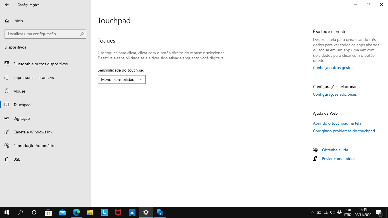Open Corrigindo problemas do touchpad
The height and width of the screenshot is (218, 388).
(344, 131)
